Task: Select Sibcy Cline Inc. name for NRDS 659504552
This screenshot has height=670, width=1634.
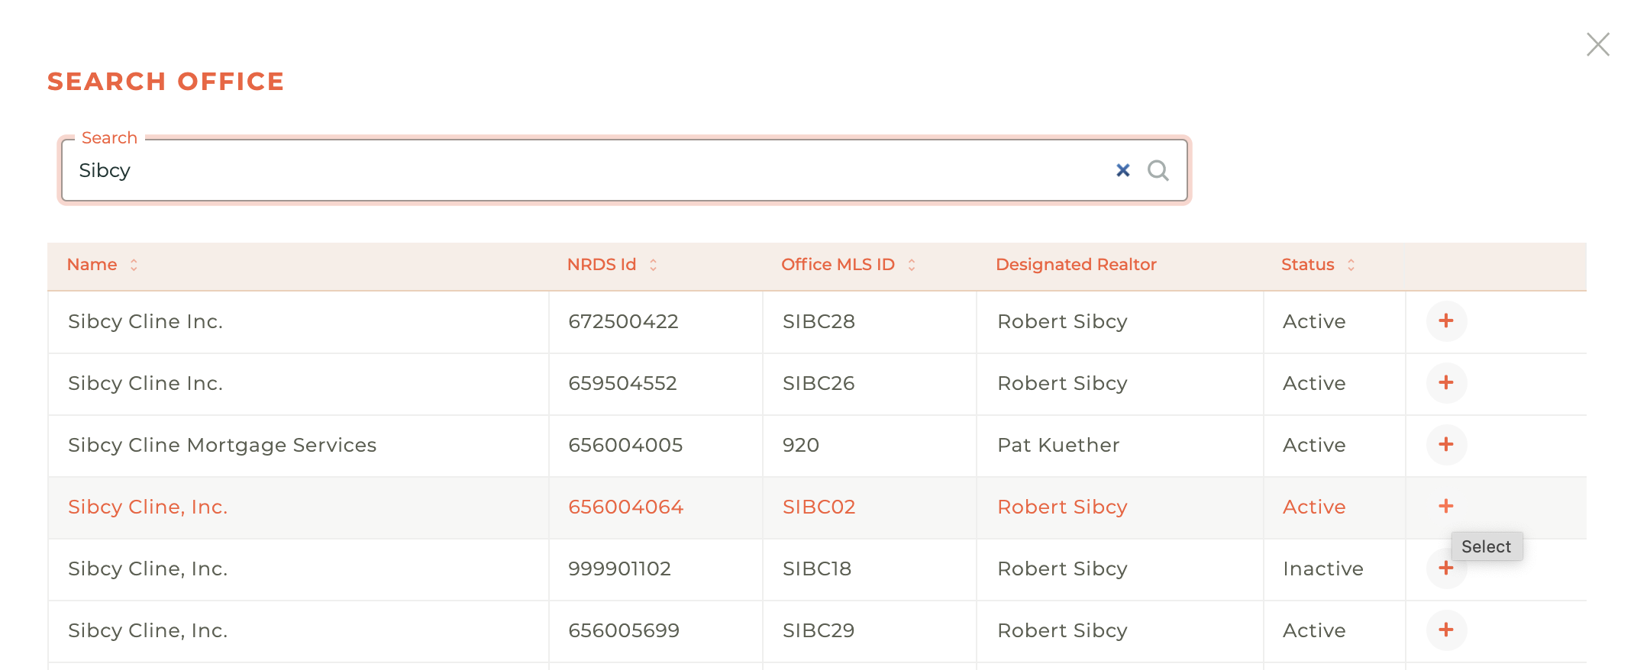Action: [x=145, y=383]
